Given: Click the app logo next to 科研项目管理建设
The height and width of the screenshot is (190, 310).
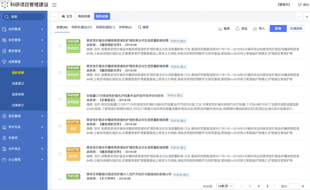Looking at the screenshot, I should 5,5.
